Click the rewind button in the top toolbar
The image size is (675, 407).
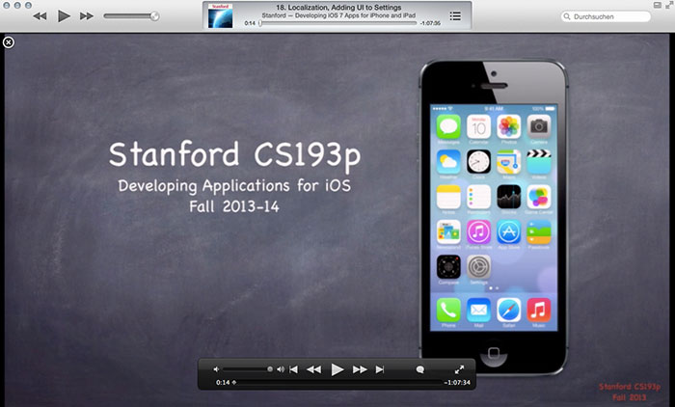point(40,16)
